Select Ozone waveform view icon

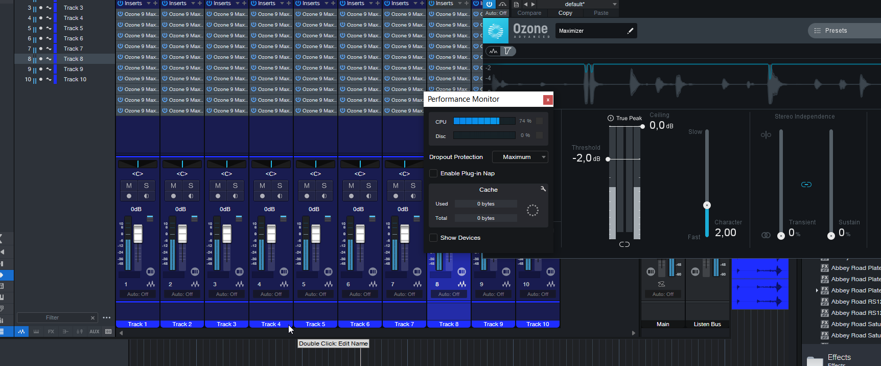point(493,51)
